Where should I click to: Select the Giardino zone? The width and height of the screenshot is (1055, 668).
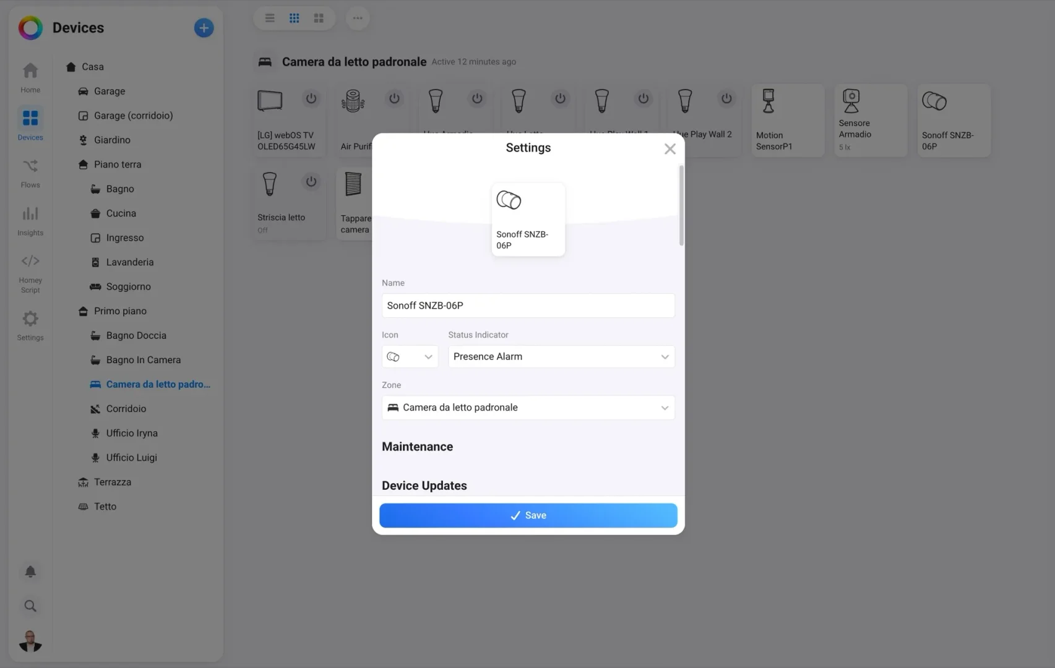(112, 140)
